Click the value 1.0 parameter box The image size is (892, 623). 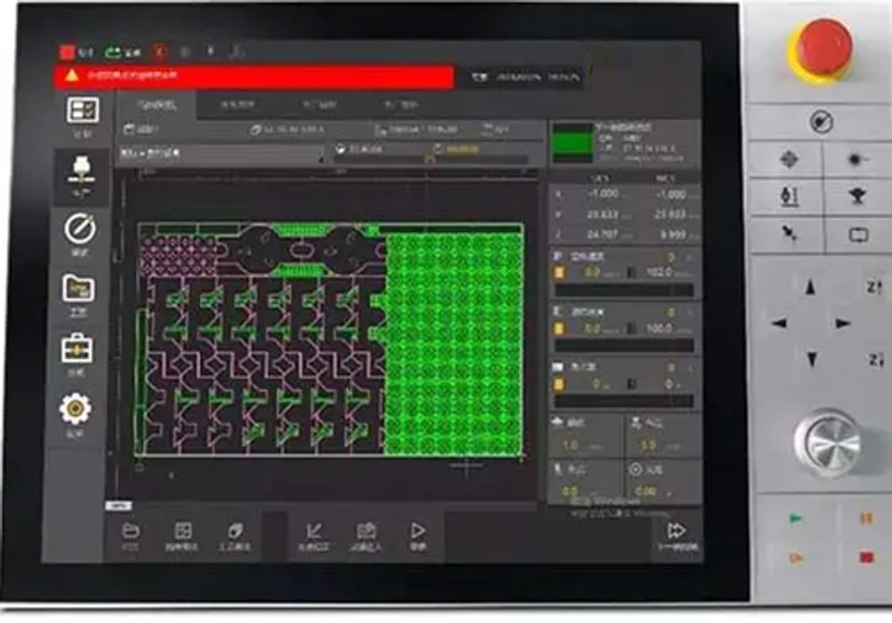tap(585, 436)
